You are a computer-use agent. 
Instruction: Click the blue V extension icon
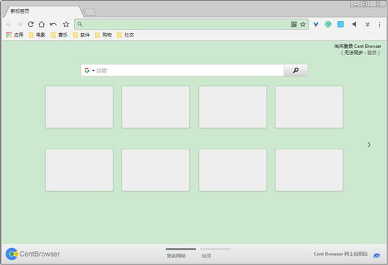pyautogui.click(x=316, y=24)
